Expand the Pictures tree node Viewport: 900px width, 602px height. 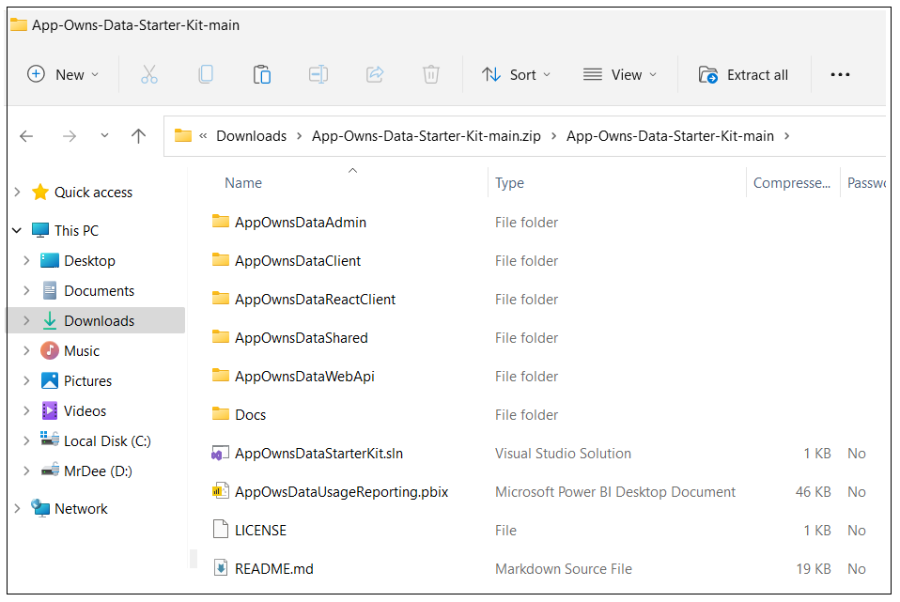pyautogui.click(x=26, y=380)
